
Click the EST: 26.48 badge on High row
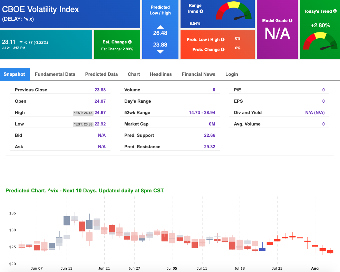(x=83, y=113)
